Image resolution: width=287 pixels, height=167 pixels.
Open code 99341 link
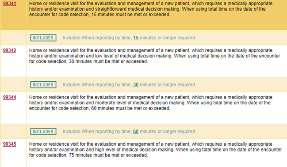tap(10, 4)
